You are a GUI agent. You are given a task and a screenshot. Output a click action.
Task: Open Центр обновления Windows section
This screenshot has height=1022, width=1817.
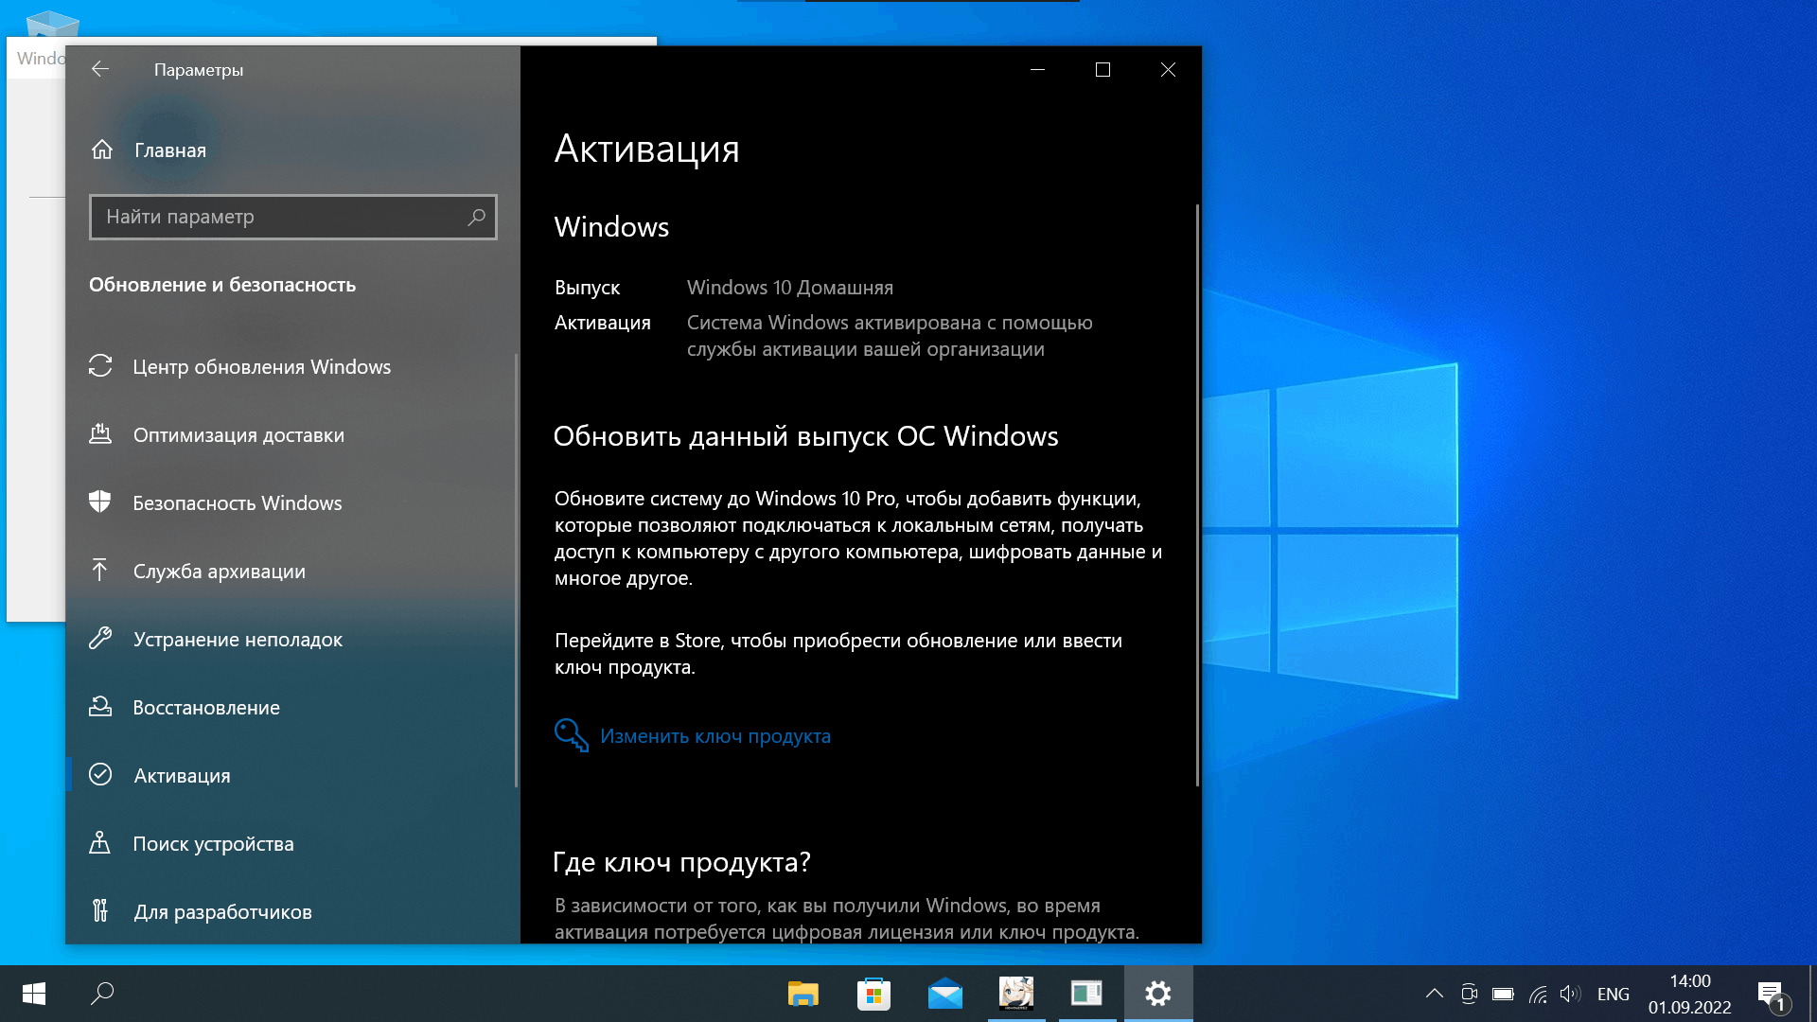261,367
